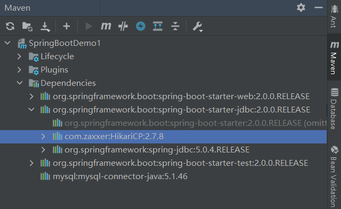The image size is (341, 209).
Task: Select the Lifecycle folder label
Action: coord(57,57)
